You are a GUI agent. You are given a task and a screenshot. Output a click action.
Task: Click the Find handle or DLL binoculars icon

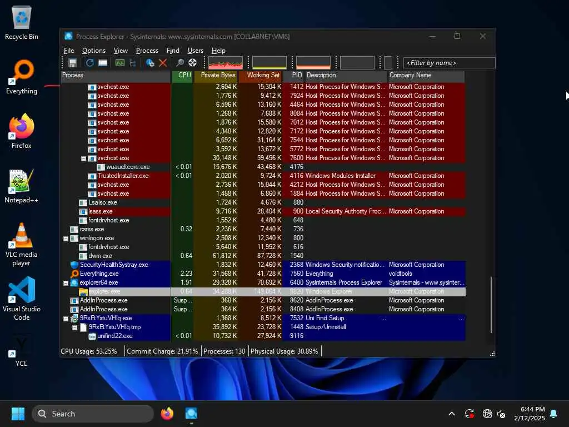[179, 63]
